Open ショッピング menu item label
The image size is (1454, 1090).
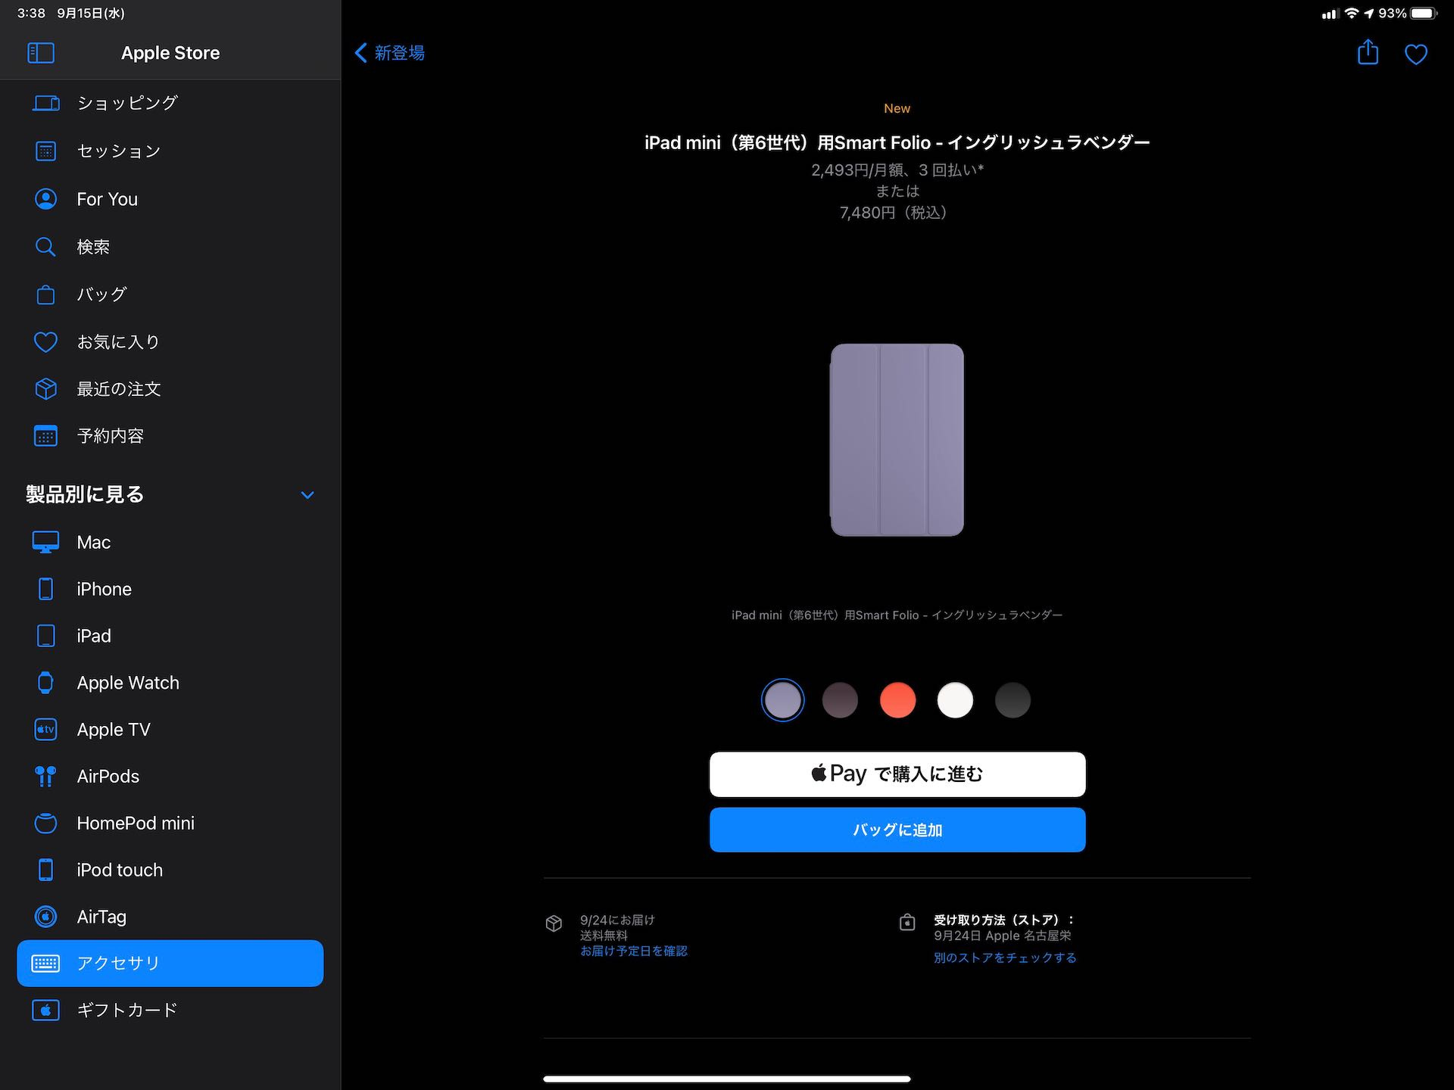point(127,103)
